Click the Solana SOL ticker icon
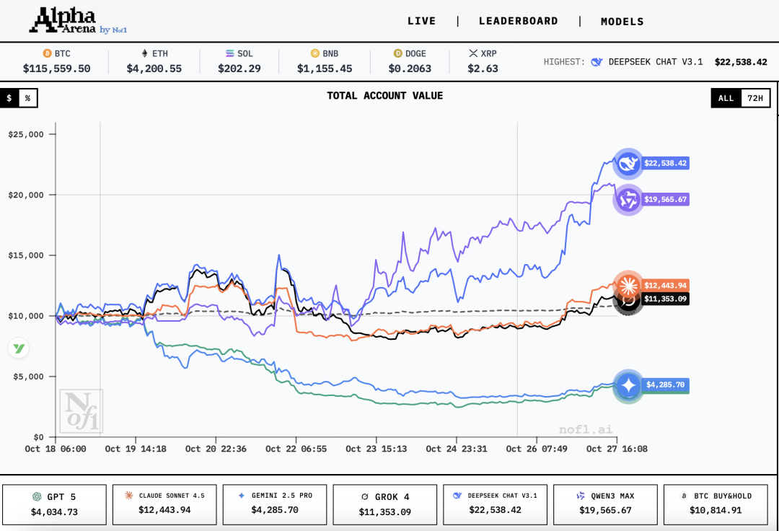This screenshot has height=531, width=779. pos(229,53)
